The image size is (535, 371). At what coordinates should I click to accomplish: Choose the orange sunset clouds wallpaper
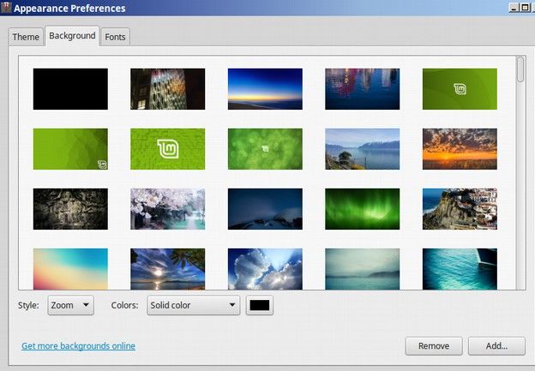(460, 149)
